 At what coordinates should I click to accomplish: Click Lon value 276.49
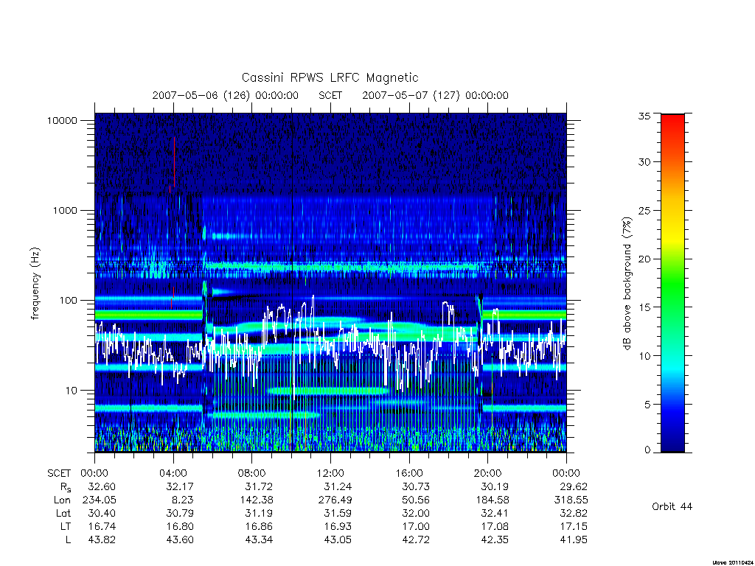pos(335,500)
